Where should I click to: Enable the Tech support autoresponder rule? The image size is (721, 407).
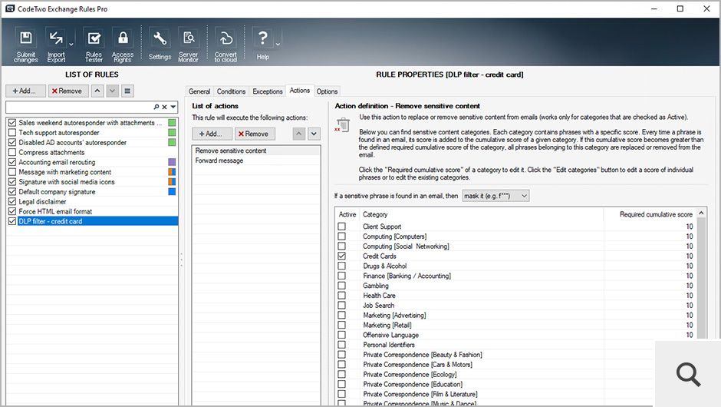click(12, 132)
